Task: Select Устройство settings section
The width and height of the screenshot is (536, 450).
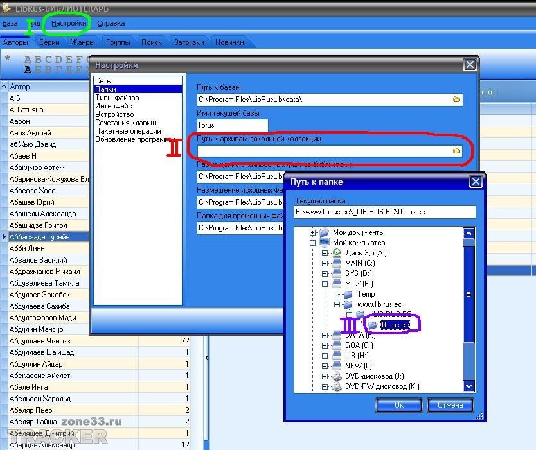Action: 138,114
